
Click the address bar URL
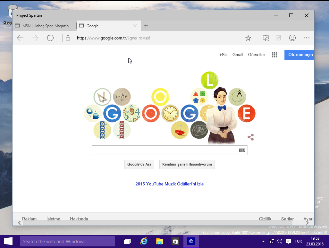click(x=113, y=38)
